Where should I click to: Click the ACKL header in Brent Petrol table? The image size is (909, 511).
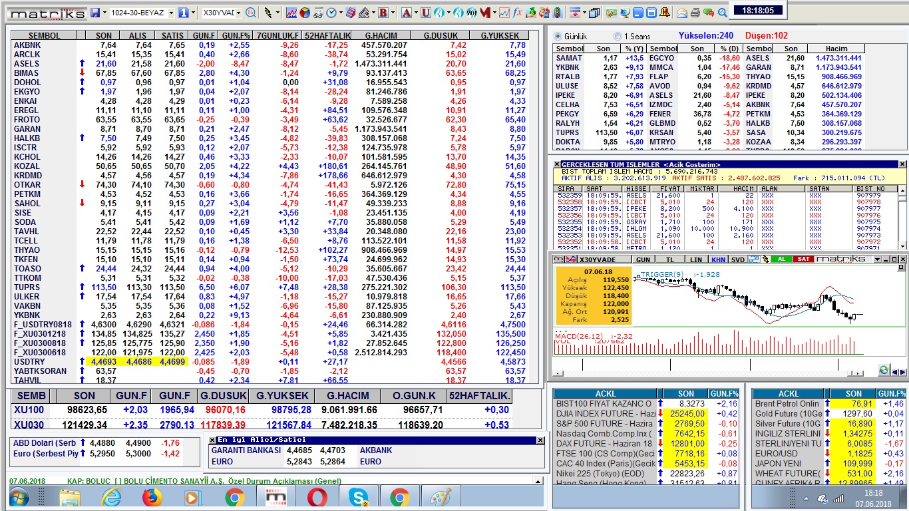click(789, 393)
